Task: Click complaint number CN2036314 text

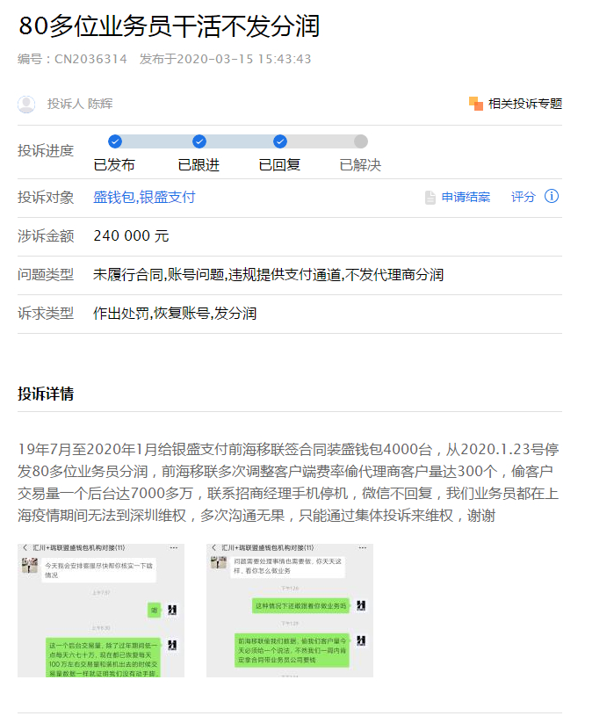Action: (90, 59)
